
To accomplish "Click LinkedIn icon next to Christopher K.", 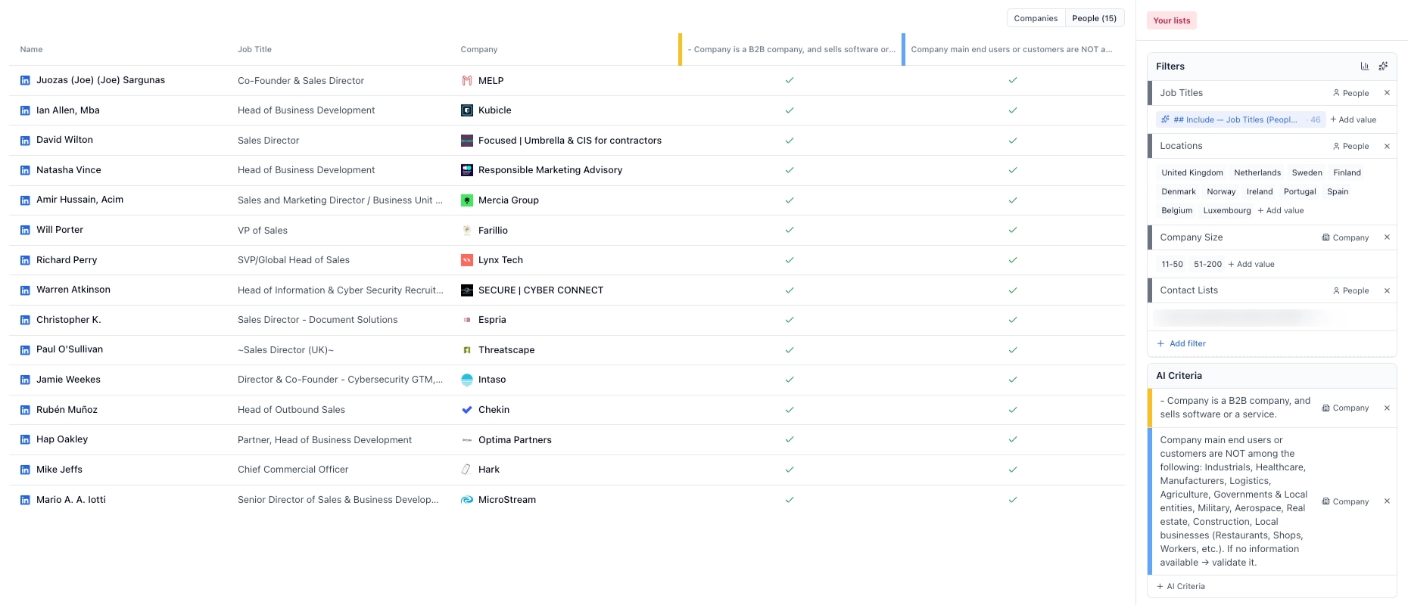I will pyautogui.click(x=25, y=320).
